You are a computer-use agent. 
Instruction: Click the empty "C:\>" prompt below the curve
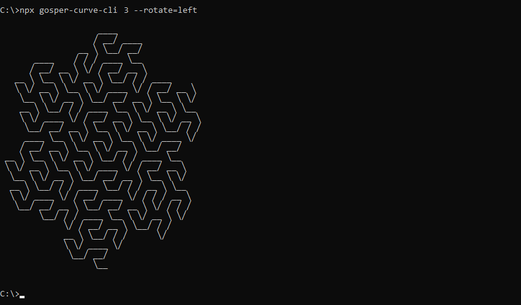(x=10, y=294)
